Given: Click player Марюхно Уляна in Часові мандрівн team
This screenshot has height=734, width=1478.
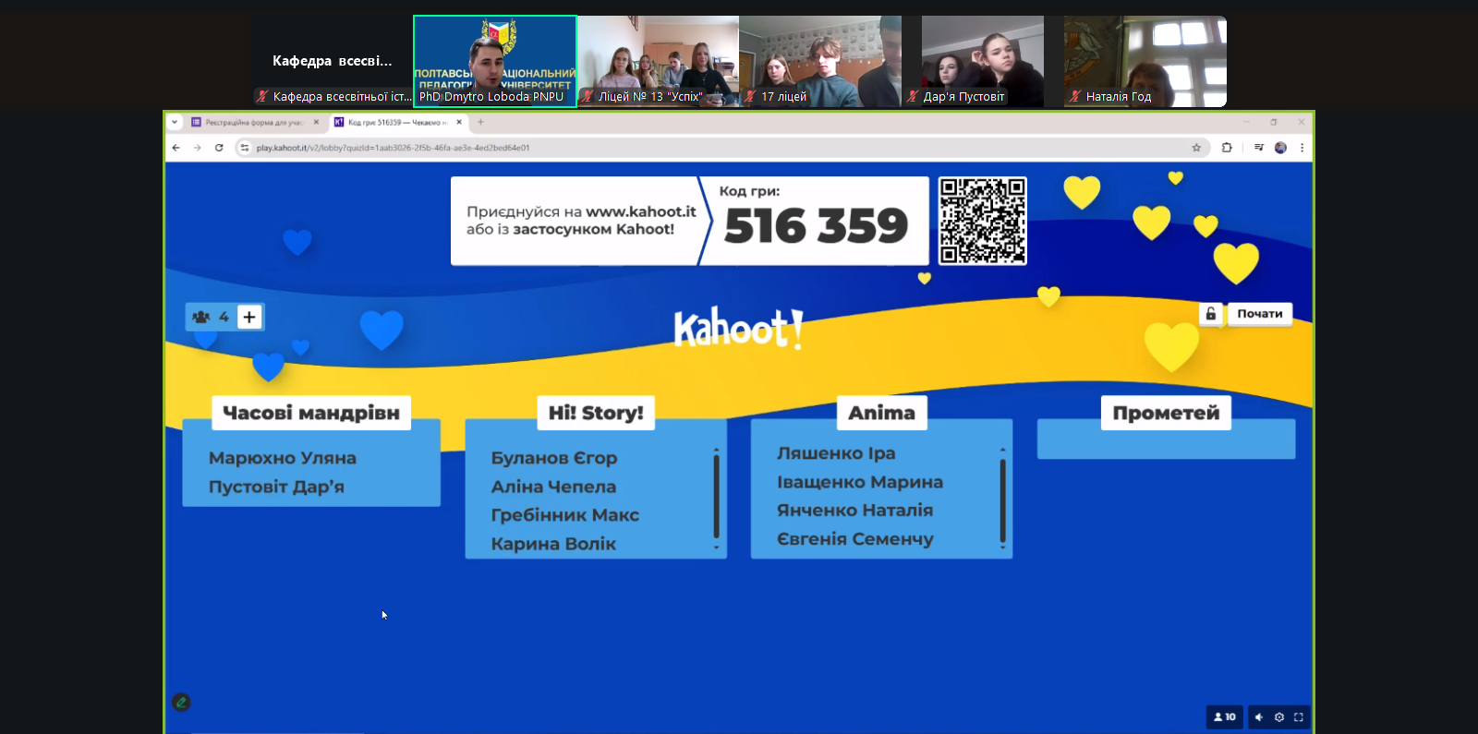Looking at the screenshot, I should tap(282, 458).
